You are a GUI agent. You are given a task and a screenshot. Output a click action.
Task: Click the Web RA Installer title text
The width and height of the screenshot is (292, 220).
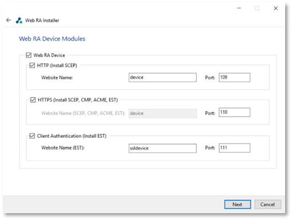(42, 20)
